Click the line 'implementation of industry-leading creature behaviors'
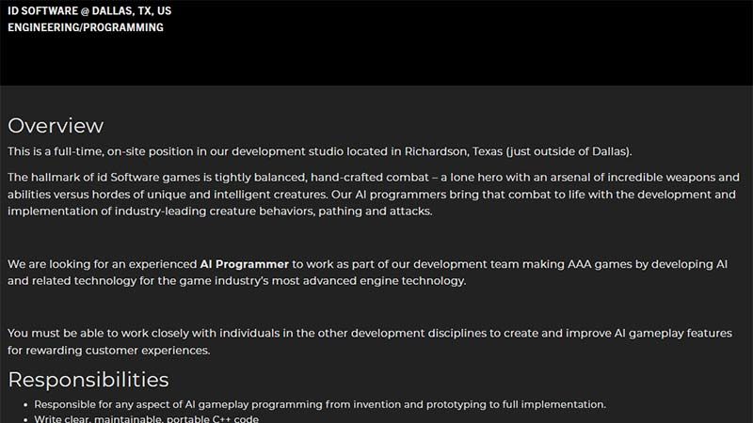753x423 pixels. tap(220, 211)
